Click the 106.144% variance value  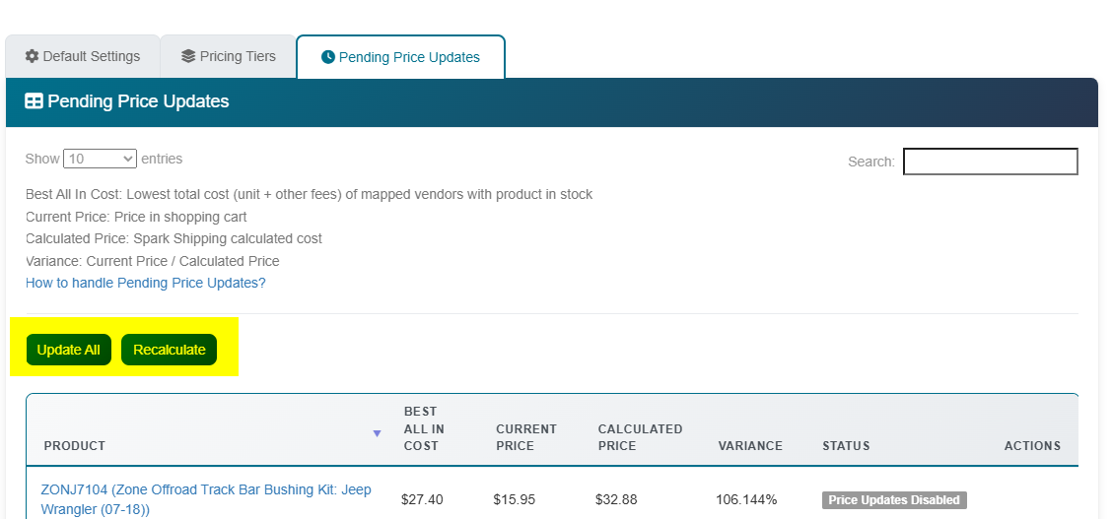coord(746,500)
